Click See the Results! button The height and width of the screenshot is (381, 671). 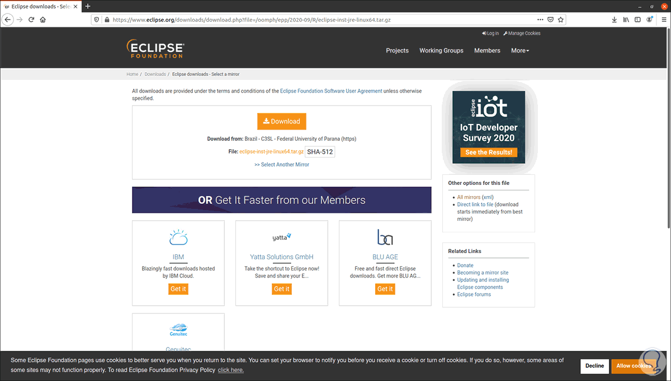coord(489,152)
